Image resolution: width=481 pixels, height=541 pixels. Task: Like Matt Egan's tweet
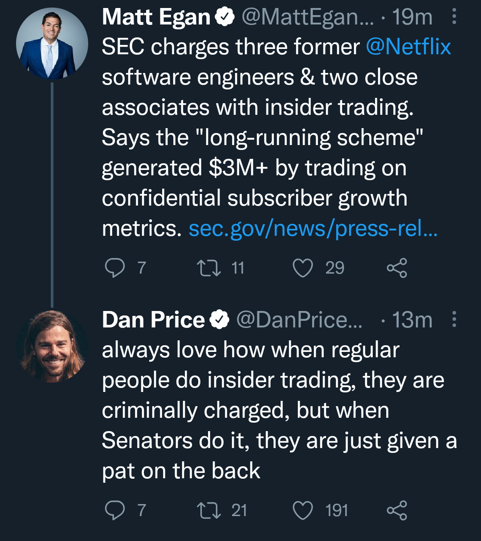[x=303, y=268]
